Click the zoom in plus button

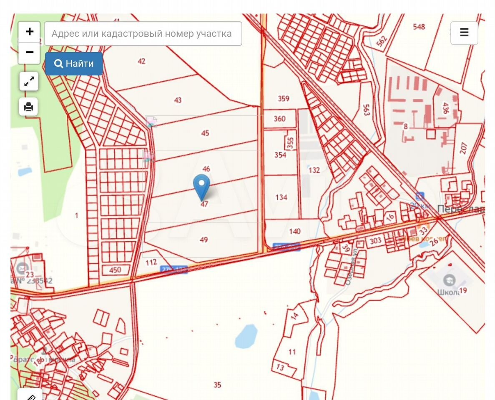tap(29, 32)
